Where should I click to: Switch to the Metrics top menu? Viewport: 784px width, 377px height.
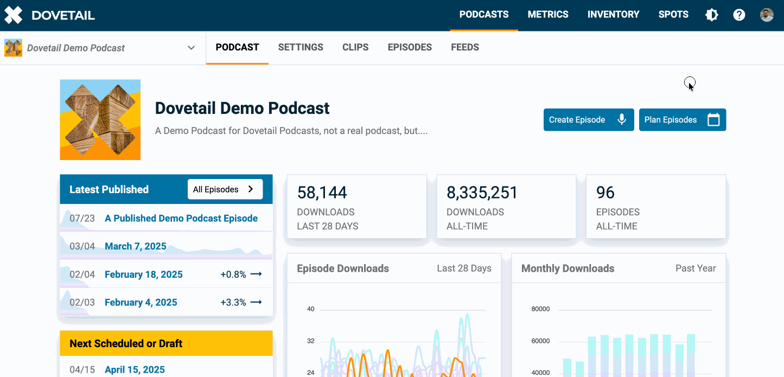tap(548, 15)
